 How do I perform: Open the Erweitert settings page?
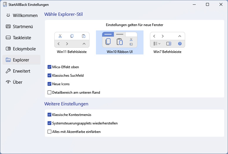[x=21, y=71]
